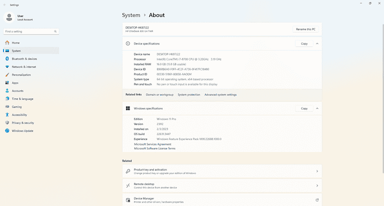The image size is (384, 206).
Task: Click the System monitor icon
Action: 7,50
